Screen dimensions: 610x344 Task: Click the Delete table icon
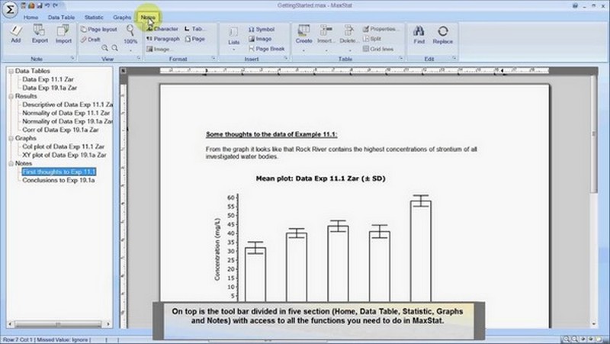click(348, 31)
